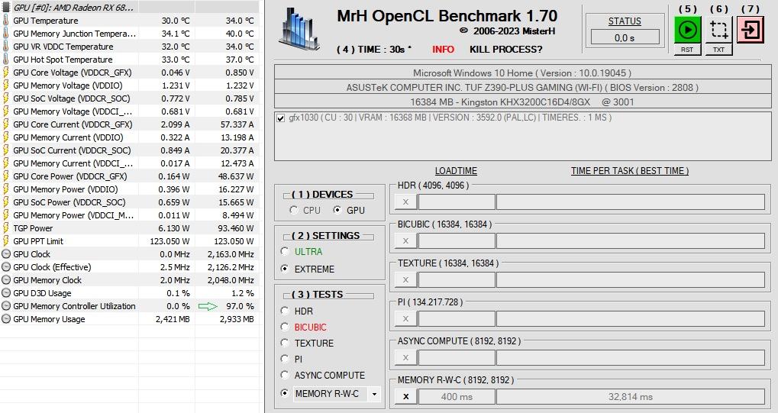This screenshot has width=778, height=413.
Task: Select the BICUBIC test radio button
Action: pos(285,327)
